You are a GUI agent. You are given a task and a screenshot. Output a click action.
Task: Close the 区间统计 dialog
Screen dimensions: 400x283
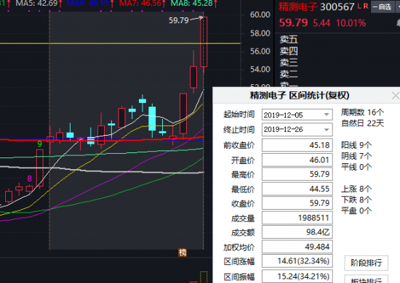pyautogui.click(x=396, y=96)
